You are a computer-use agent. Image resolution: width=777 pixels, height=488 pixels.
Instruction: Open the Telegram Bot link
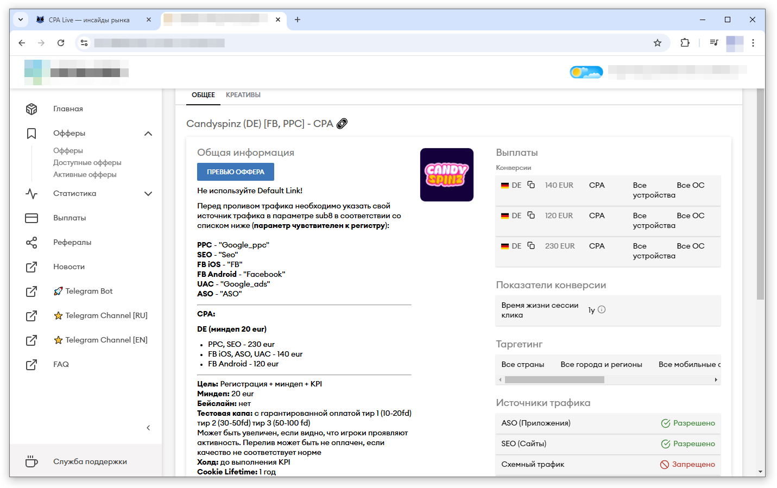coord(83,291)
